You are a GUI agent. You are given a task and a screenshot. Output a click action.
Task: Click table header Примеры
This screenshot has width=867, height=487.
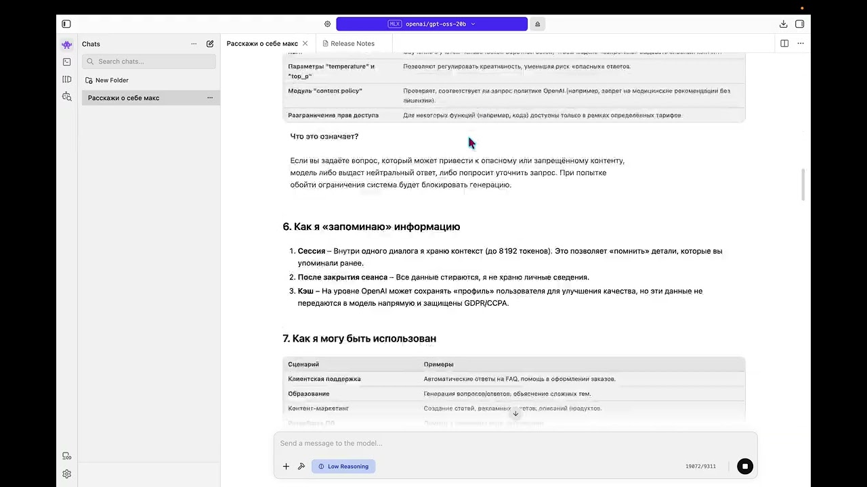438,364
